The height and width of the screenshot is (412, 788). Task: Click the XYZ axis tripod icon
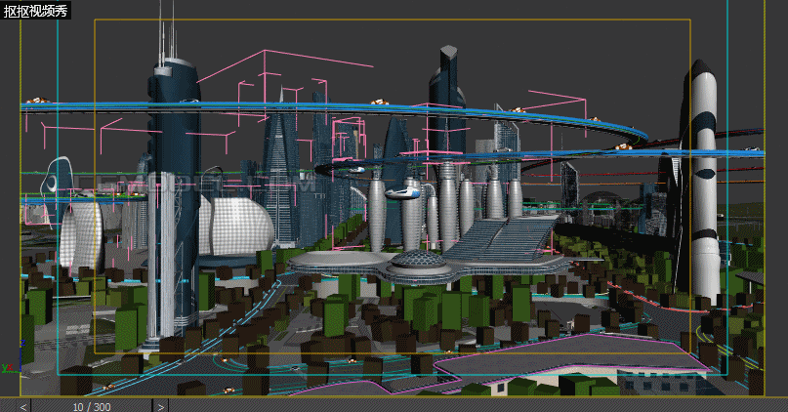click(12, 357)
